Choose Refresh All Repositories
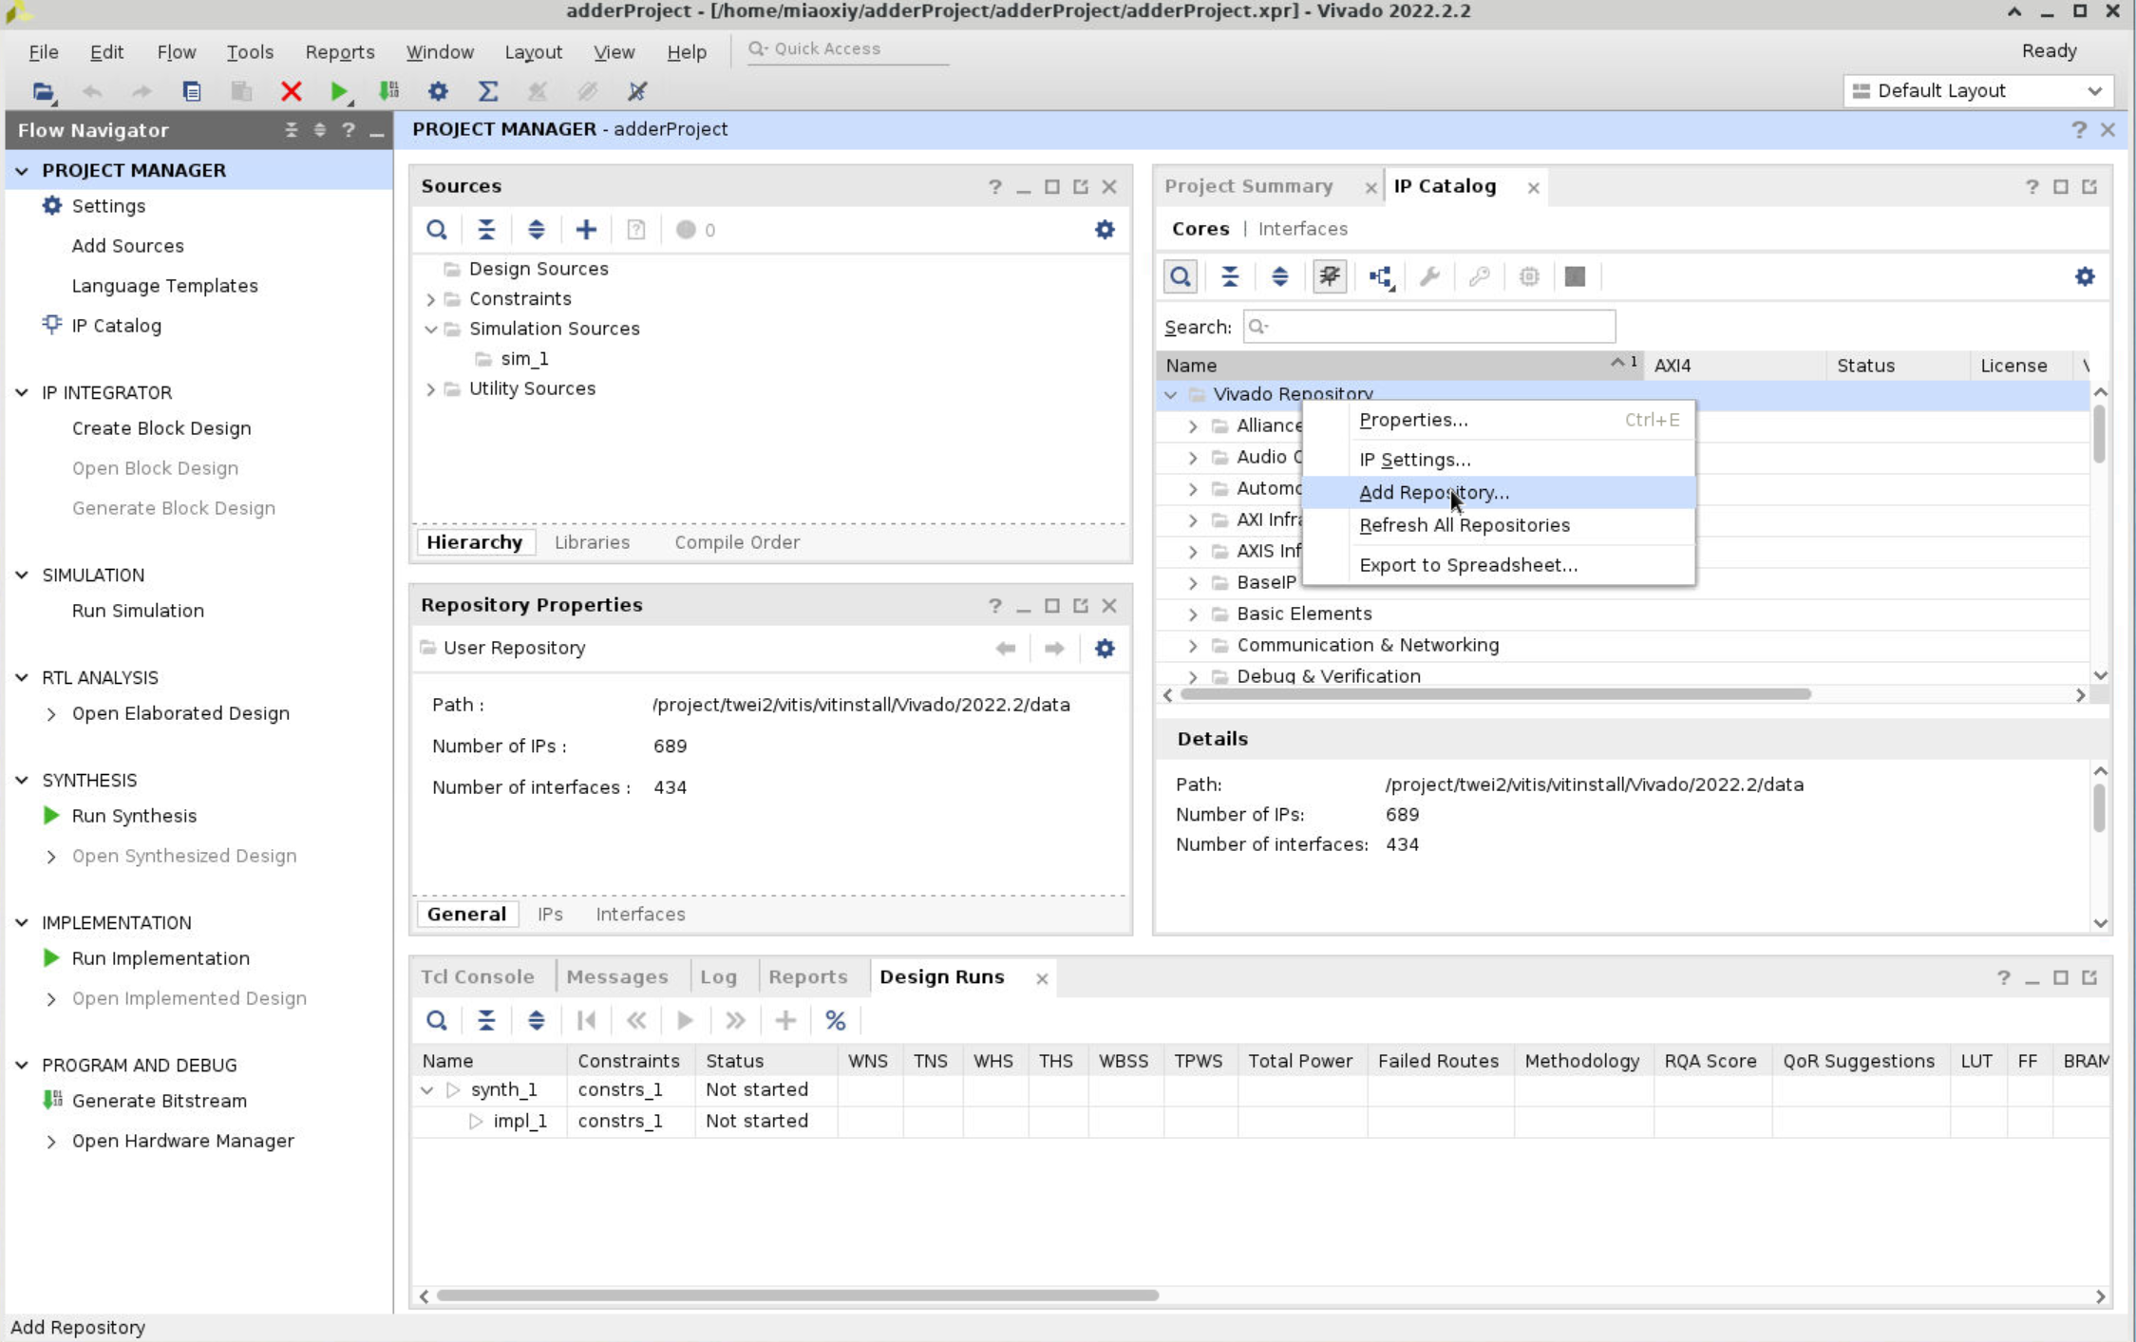Viewport: 2136px width, 1342px height. 1499,525
